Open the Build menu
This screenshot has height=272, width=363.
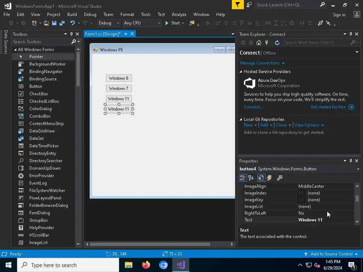72,14
